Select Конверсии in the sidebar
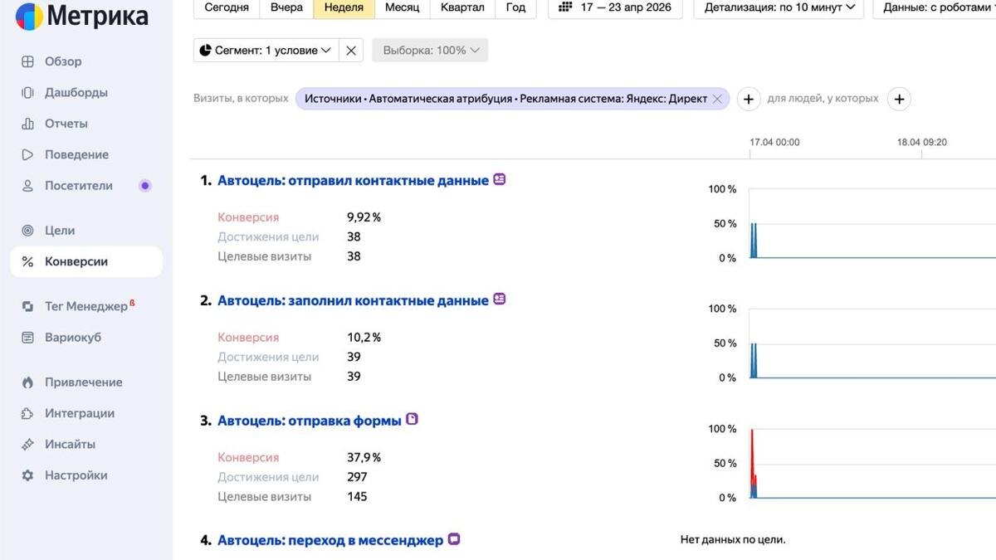 86,261
